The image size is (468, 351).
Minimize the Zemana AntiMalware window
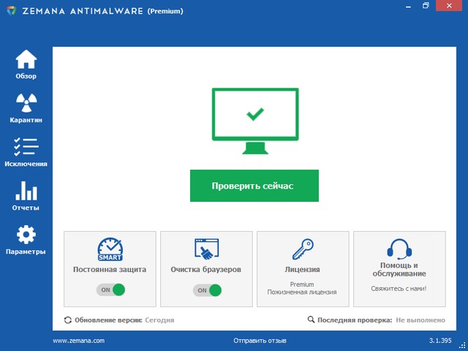405,7
